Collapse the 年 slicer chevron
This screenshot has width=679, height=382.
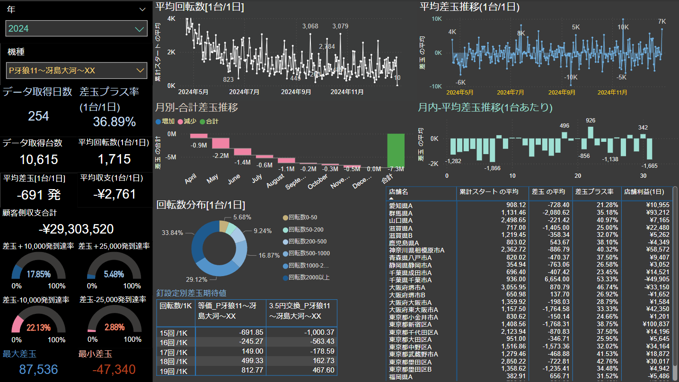(142, 9)
